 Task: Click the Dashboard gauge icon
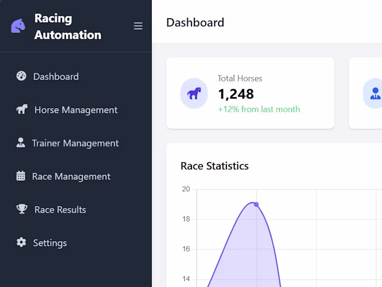(x=21, y=76)
